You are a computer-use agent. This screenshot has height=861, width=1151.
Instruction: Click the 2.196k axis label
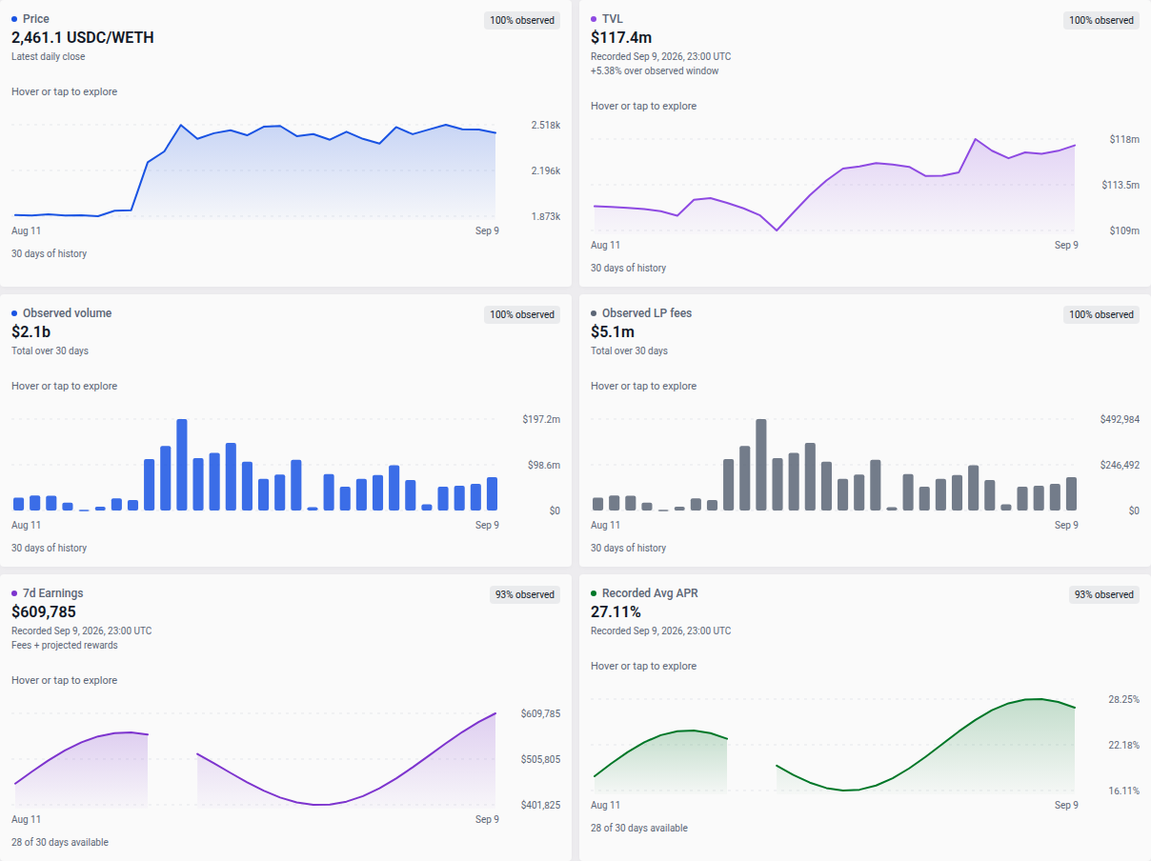coord(546,170)
